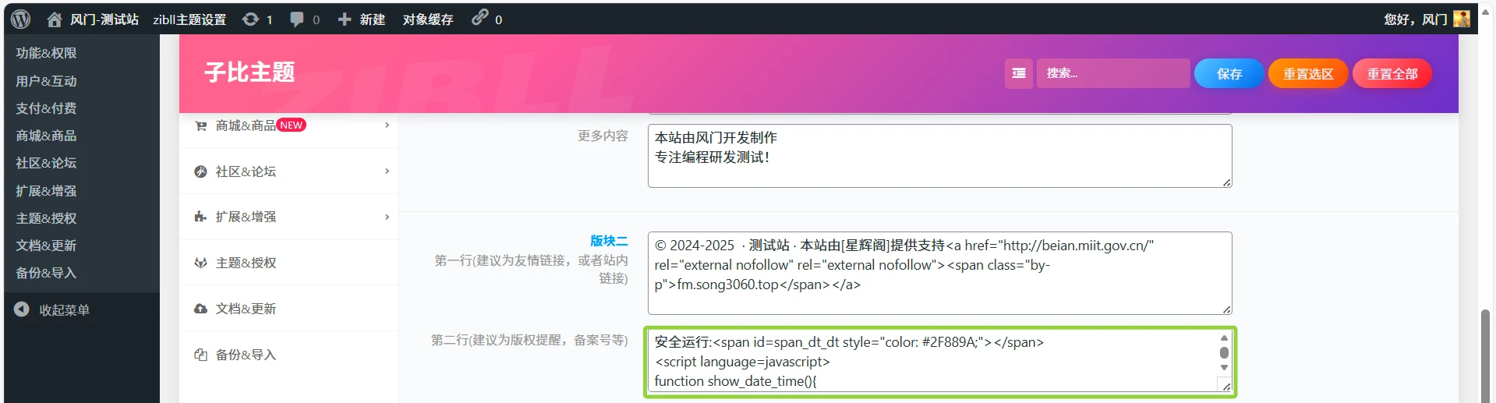
Task: Click the updates refresh icon
Action: (x=250, y=19)
